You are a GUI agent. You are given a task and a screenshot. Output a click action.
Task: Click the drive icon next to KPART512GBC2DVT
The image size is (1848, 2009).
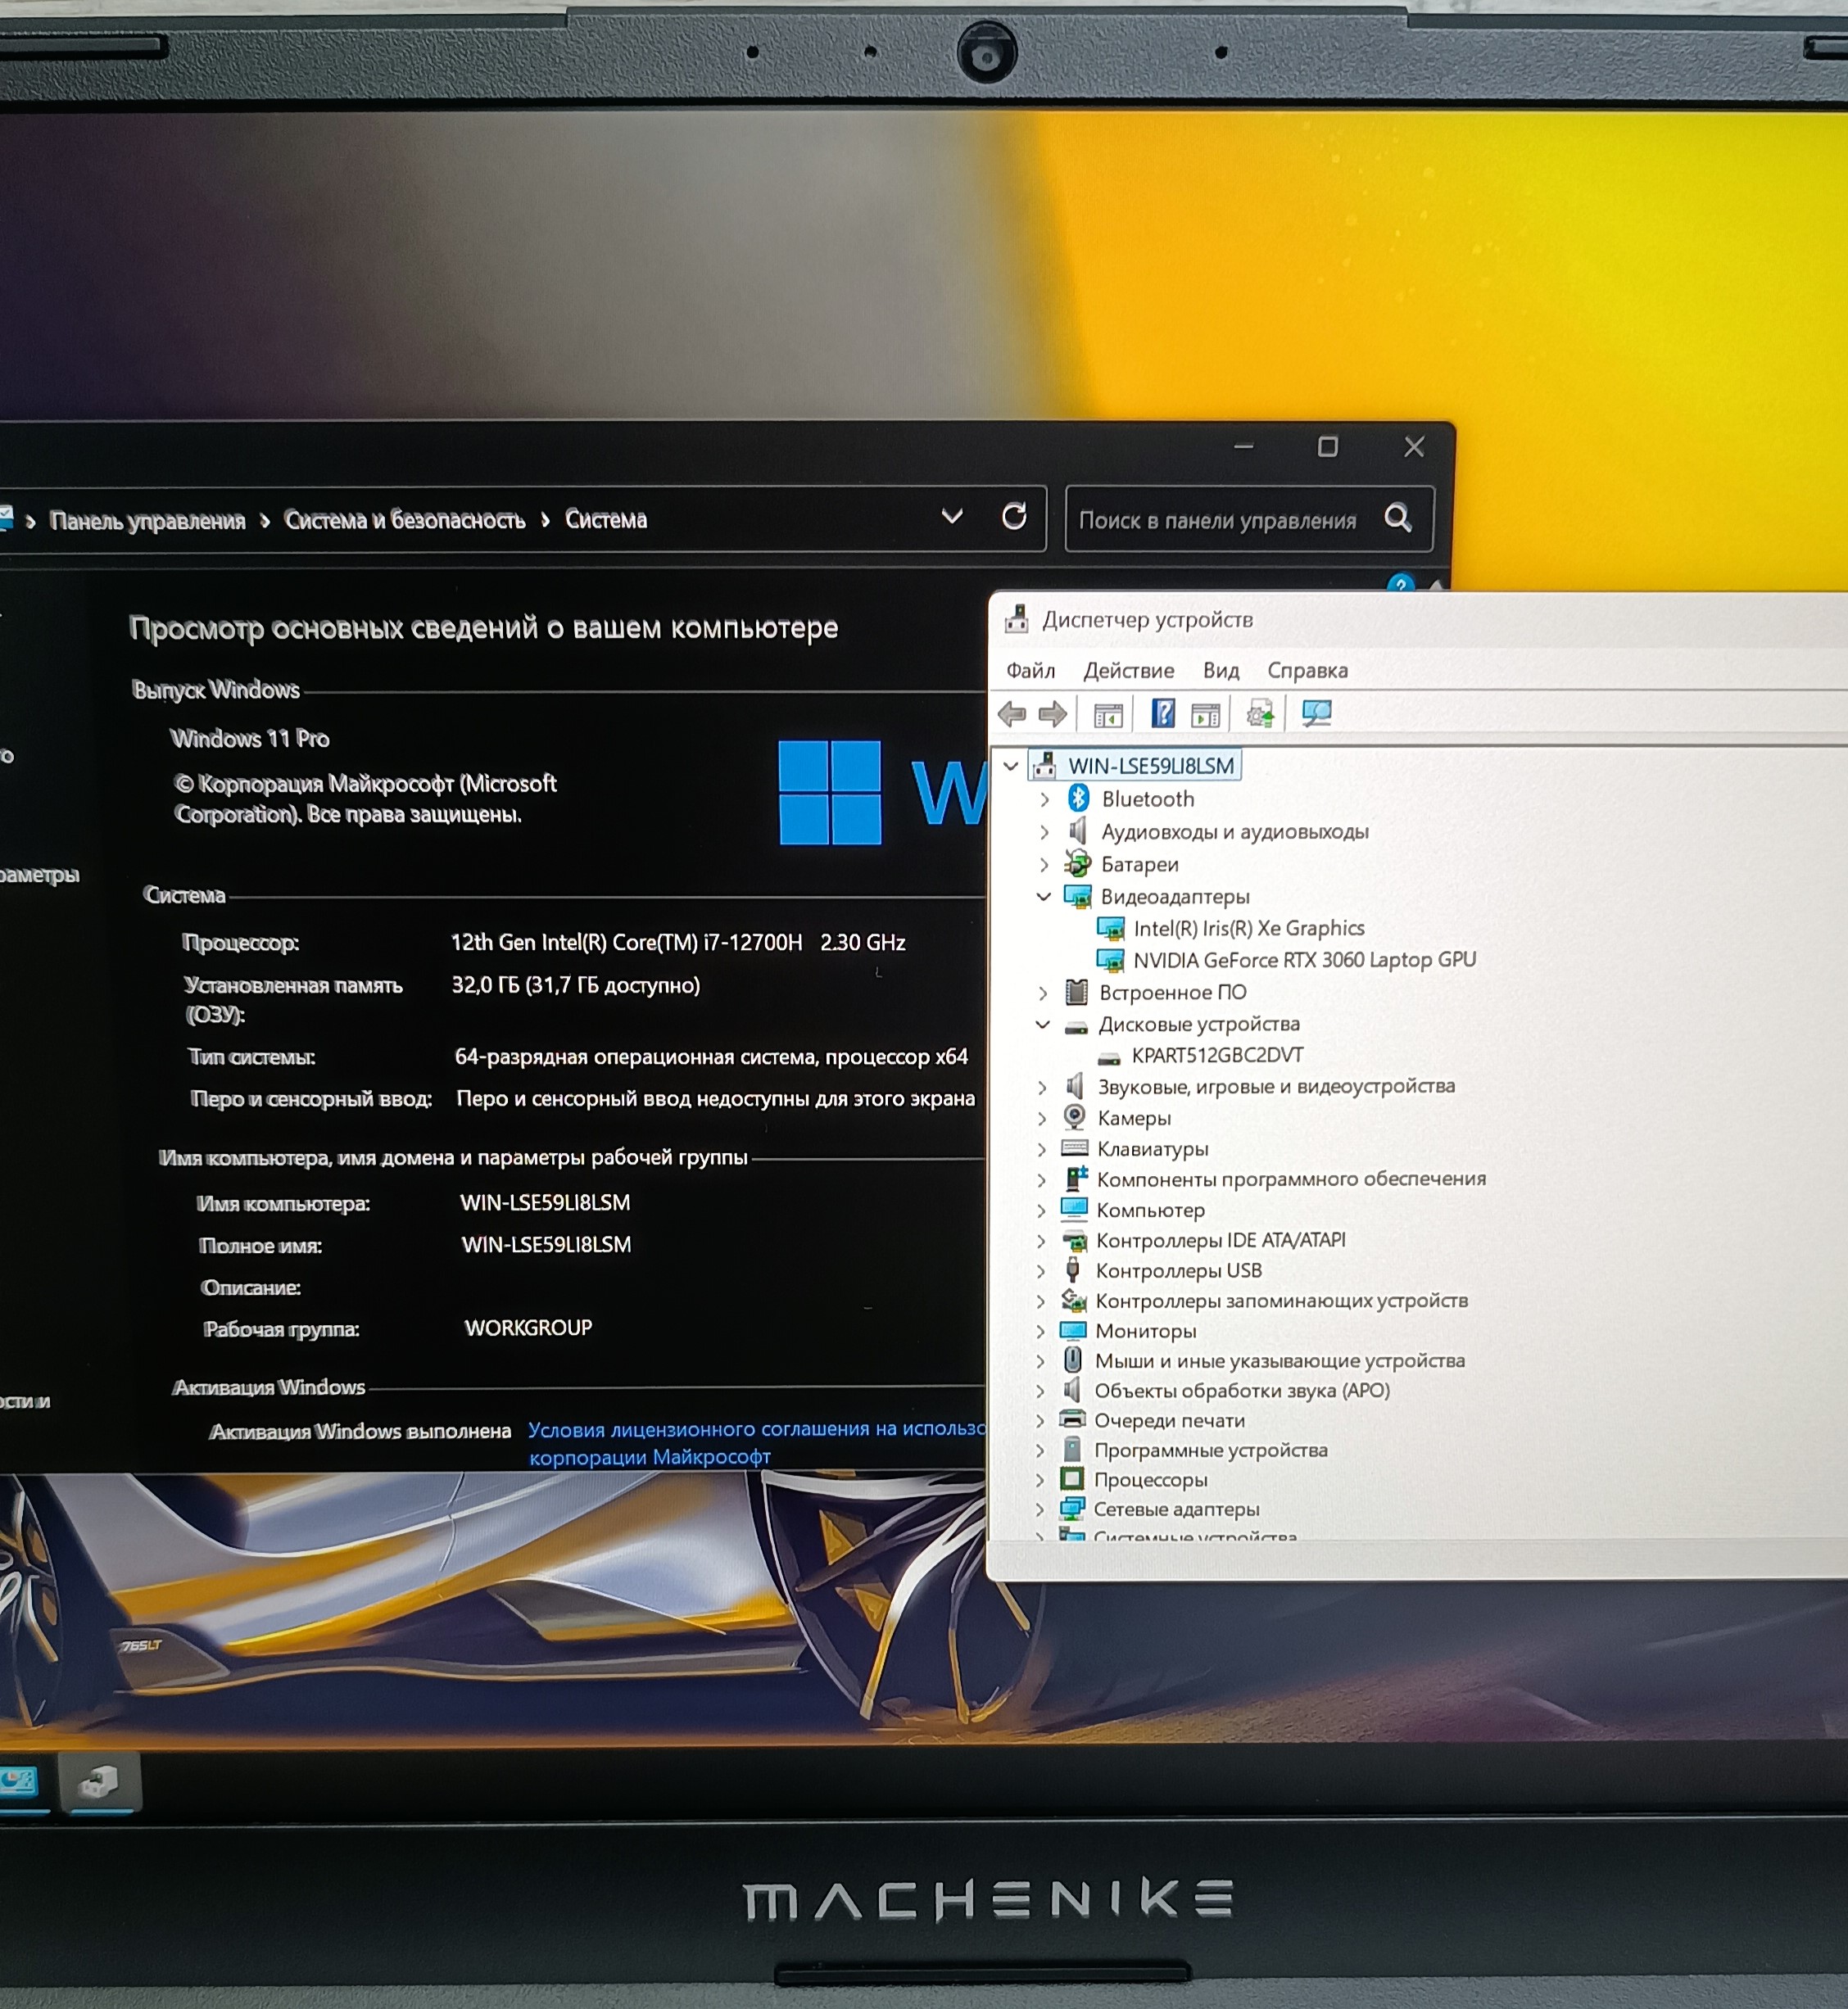[1108, 1057]
